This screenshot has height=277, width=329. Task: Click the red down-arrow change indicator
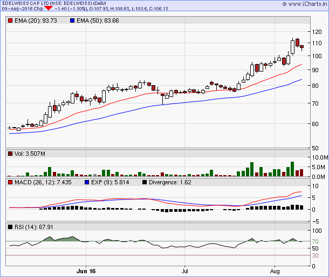[x=49, y=8]
